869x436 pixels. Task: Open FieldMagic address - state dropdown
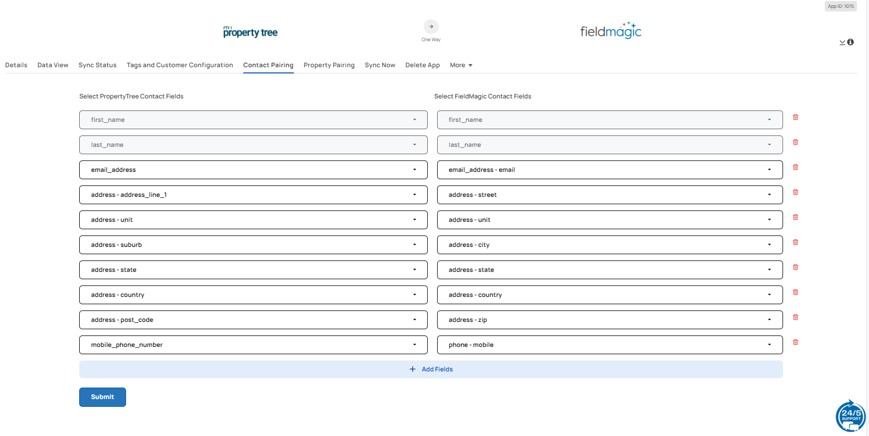[610, 270]
